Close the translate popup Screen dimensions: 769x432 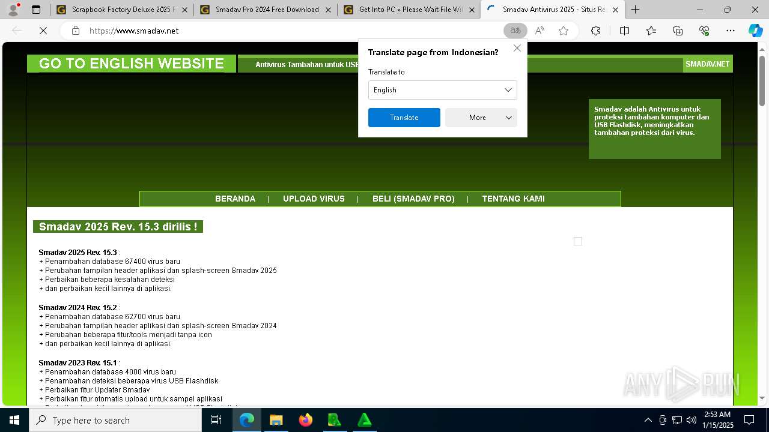(x=517, y=48)
